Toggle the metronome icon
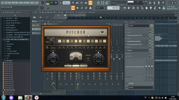 [x=73, y=3]
